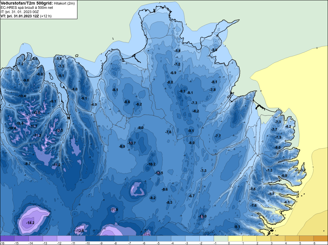Click the -14.2 temperature value on map

point(30,223)
